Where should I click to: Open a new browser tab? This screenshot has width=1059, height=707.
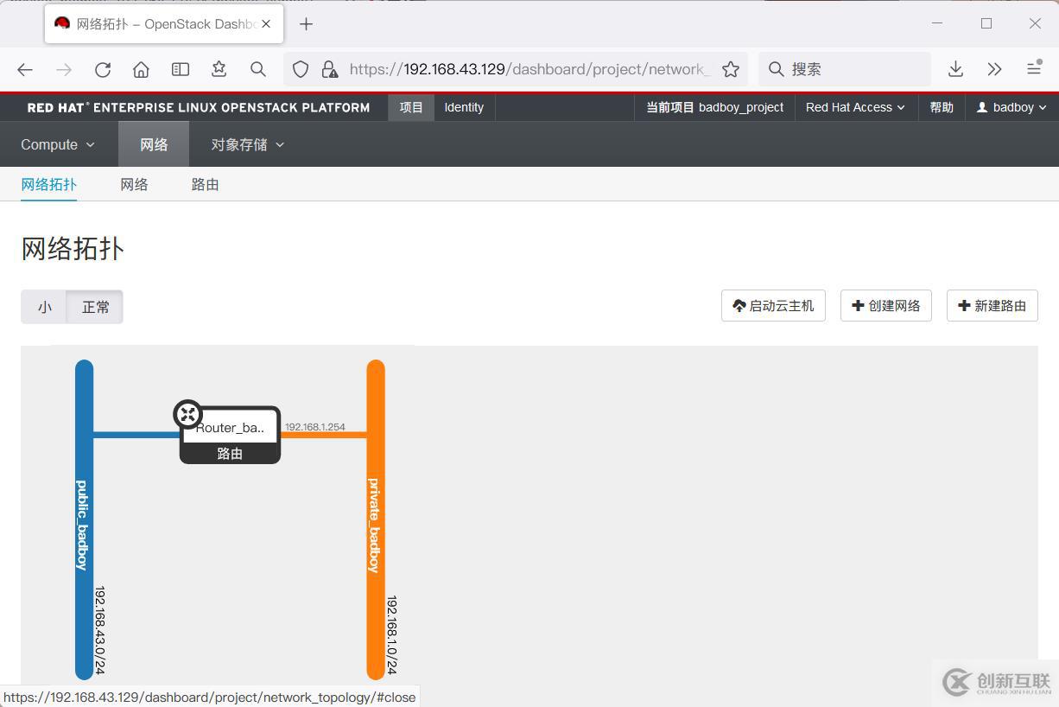point(306,24)
